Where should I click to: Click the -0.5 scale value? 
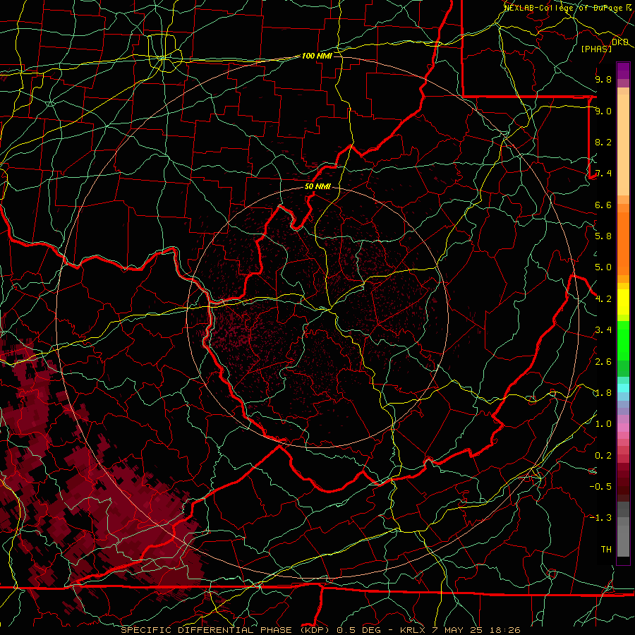600,487
